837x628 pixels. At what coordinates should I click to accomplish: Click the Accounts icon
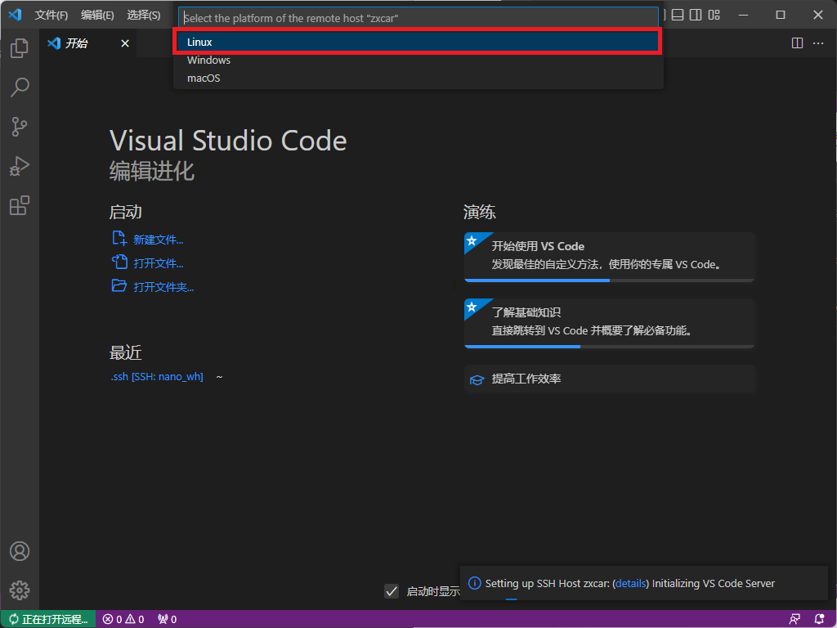[x=20, y=551]
